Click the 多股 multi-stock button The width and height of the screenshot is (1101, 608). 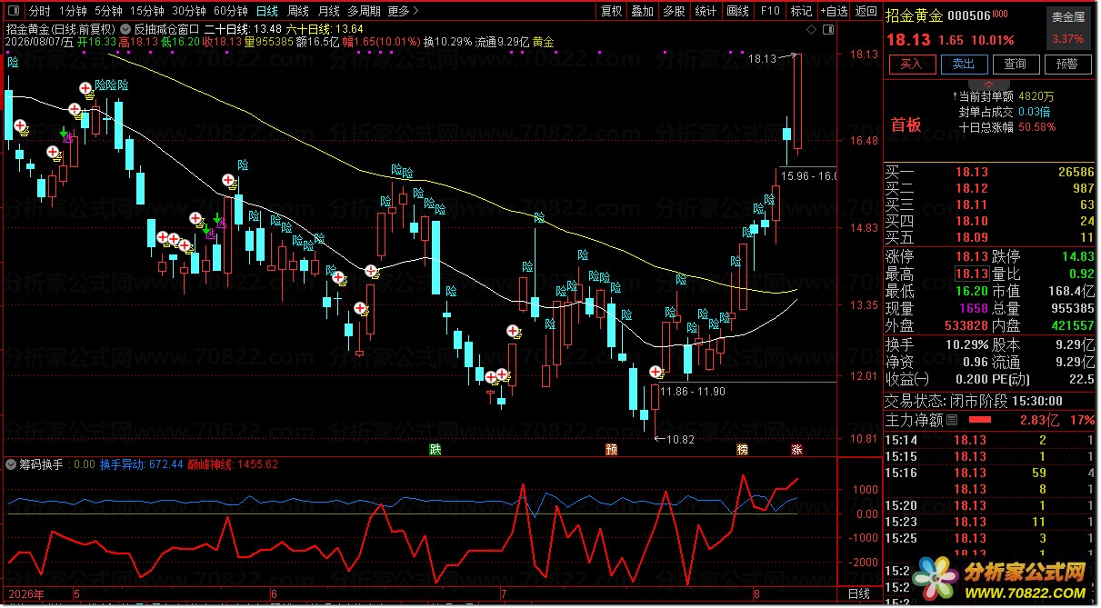click(674, 12)
